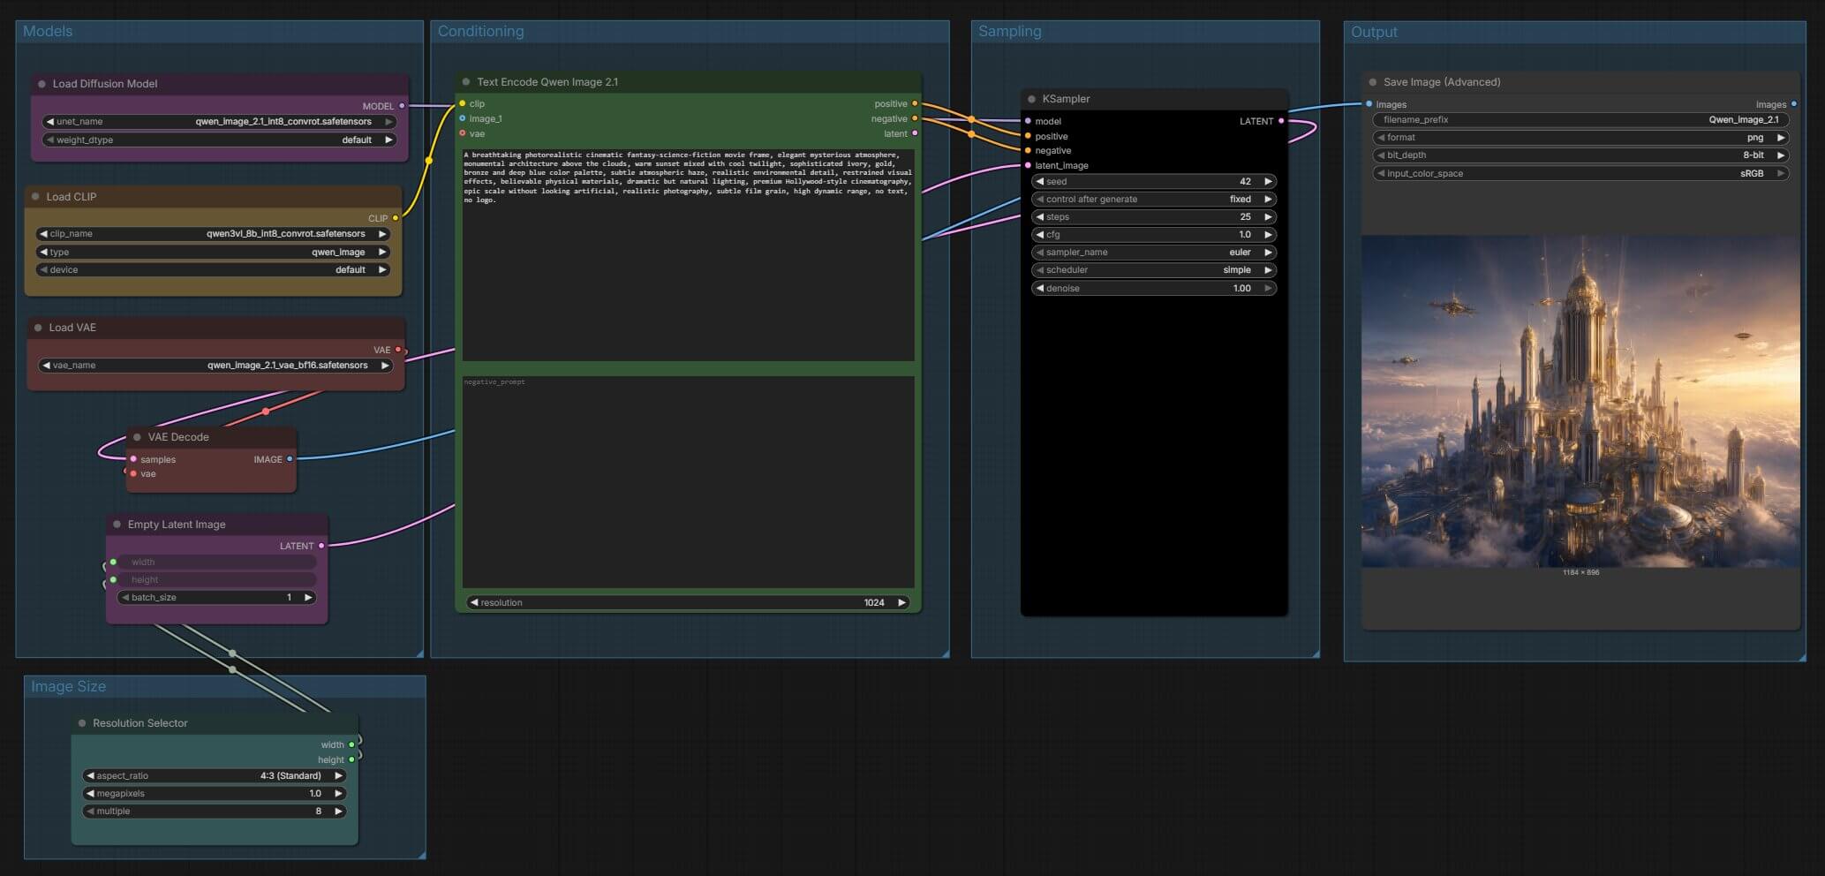Collapse the KSampler node using its dot
The image size is (1825, 876).
pyautogui.click(x=1031, y=99)
